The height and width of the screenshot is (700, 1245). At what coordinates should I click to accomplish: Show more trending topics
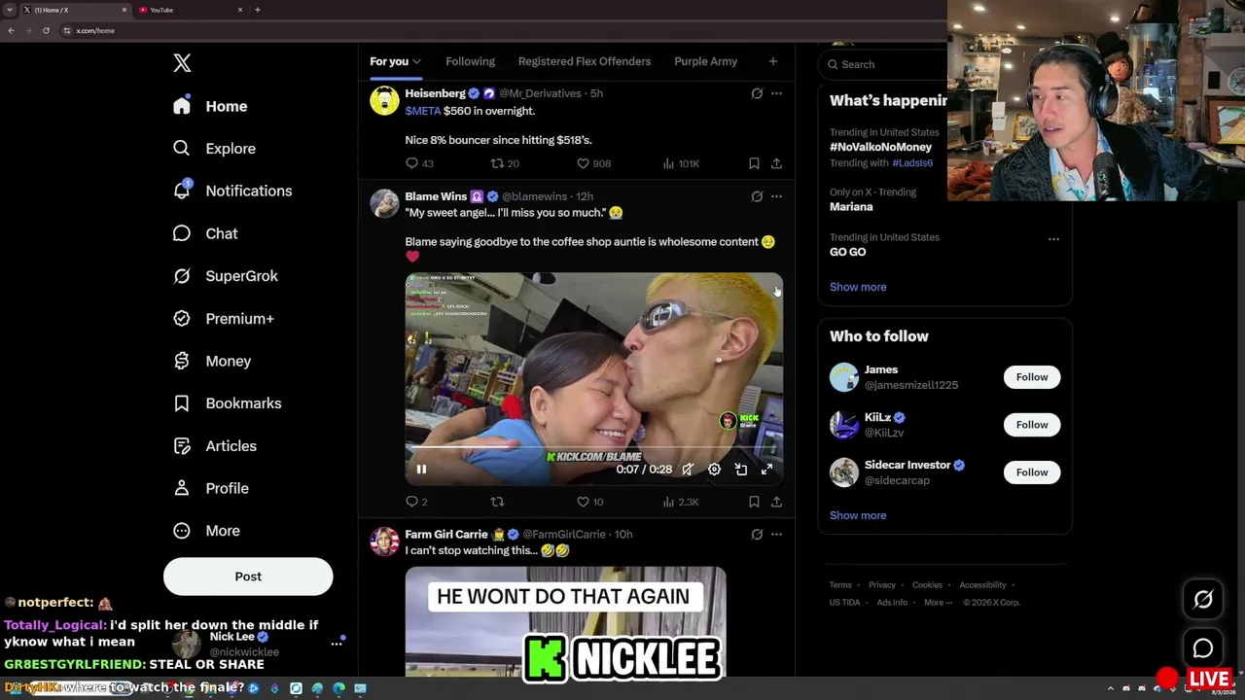[858, 287]
